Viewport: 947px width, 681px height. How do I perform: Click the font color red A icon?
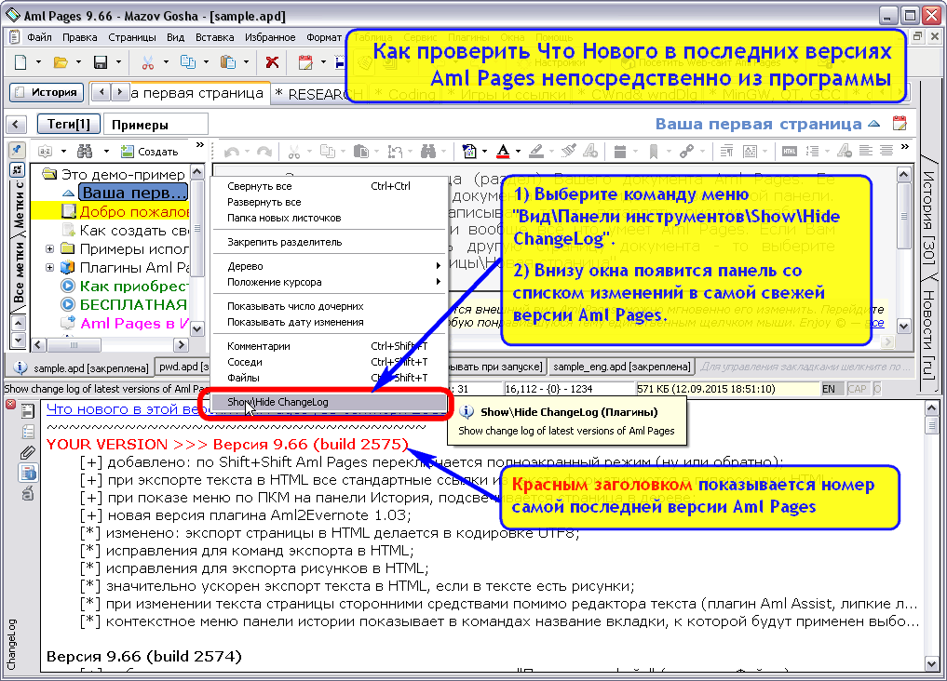pos(503,152)
